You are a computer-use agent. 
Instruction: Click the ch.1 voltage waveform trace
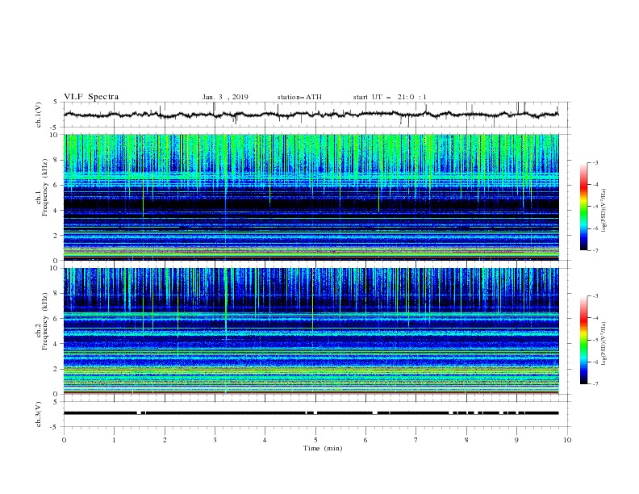tap(311, 115)
